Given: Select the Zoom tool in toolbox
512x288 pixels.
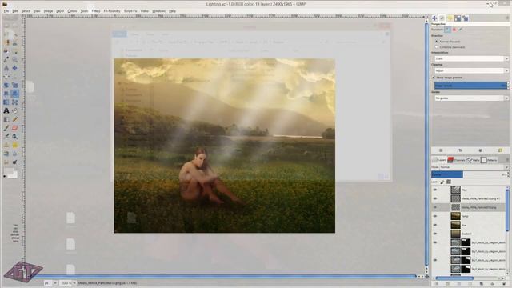Looking at the screenshot, I should click(14, 59).
